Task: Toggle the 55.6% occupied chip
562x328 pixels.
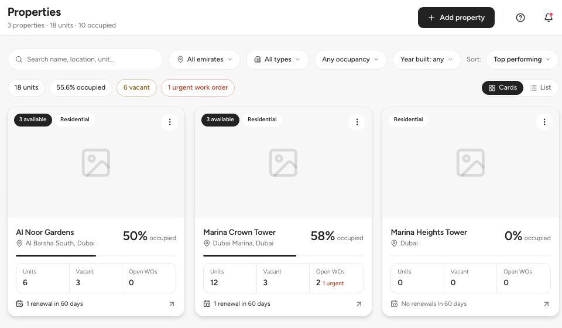Action: tap(81, 88)
